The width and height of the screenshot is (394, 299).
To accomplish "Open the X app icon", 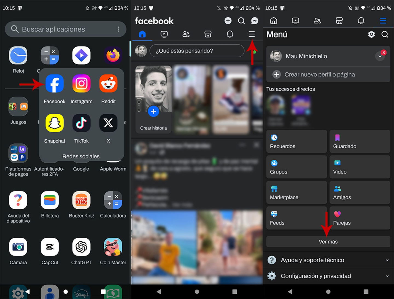I will point(108,123).
